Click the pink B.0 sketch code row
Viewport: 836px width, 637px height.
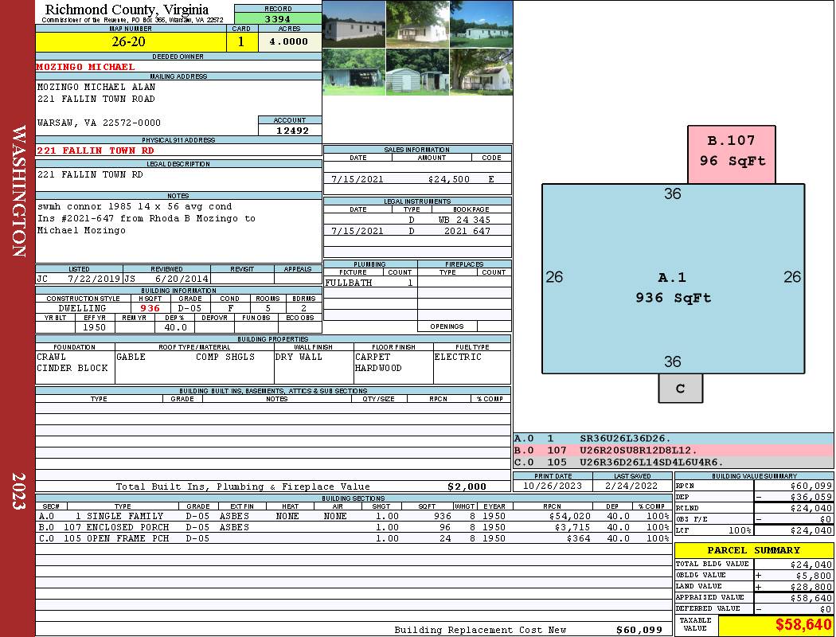click(x=673, y=450)
